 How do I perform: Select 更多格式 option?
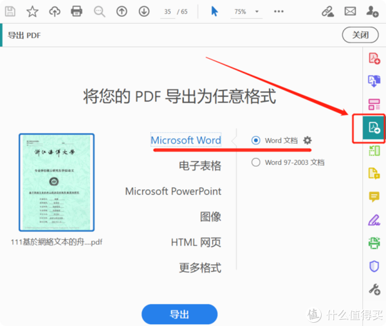200,268
